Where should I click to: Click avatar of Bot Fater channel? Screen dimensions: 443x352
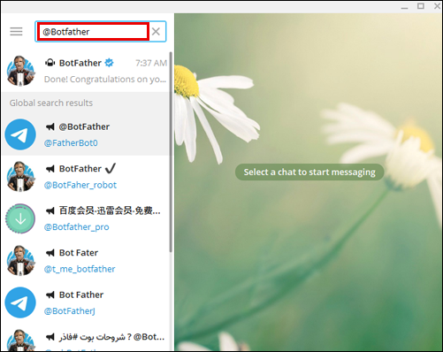point(20,261)
